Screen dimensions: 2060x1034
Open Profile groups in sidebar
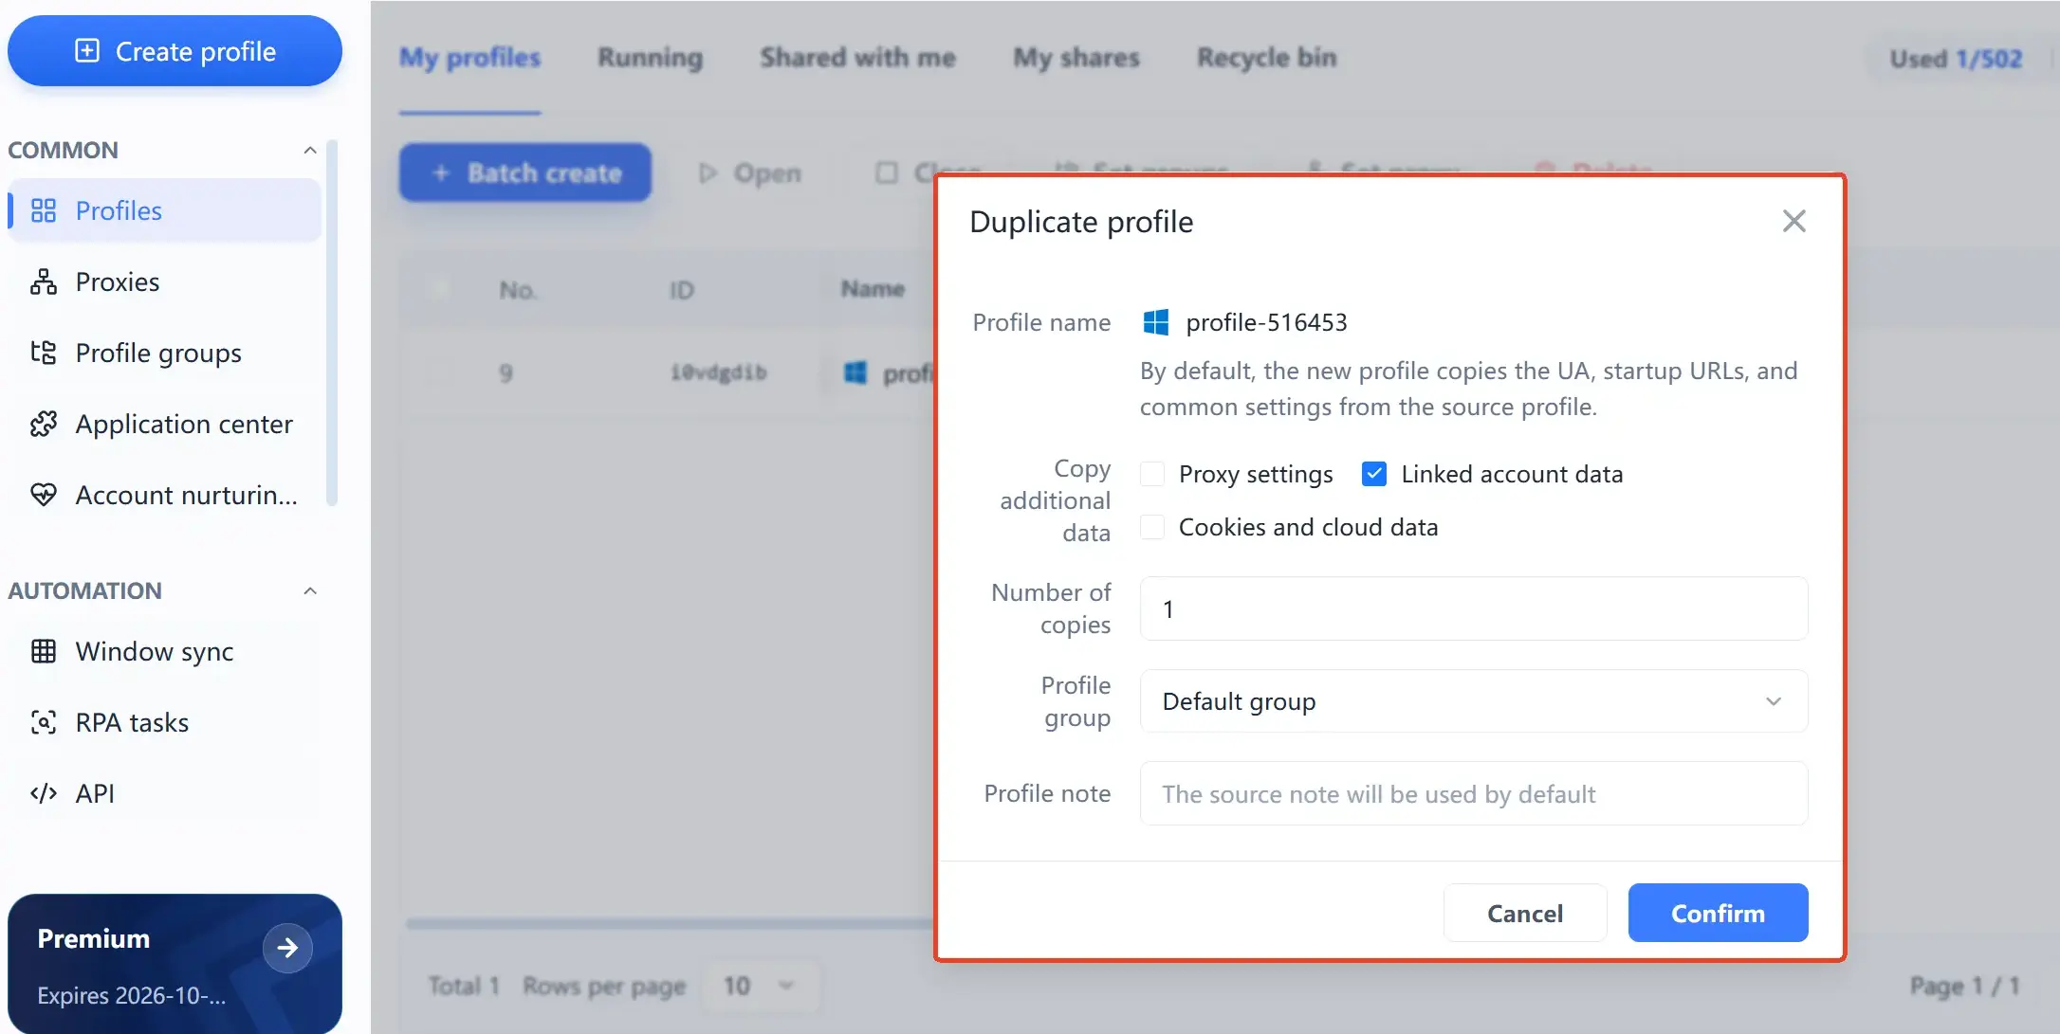point(164,353)
